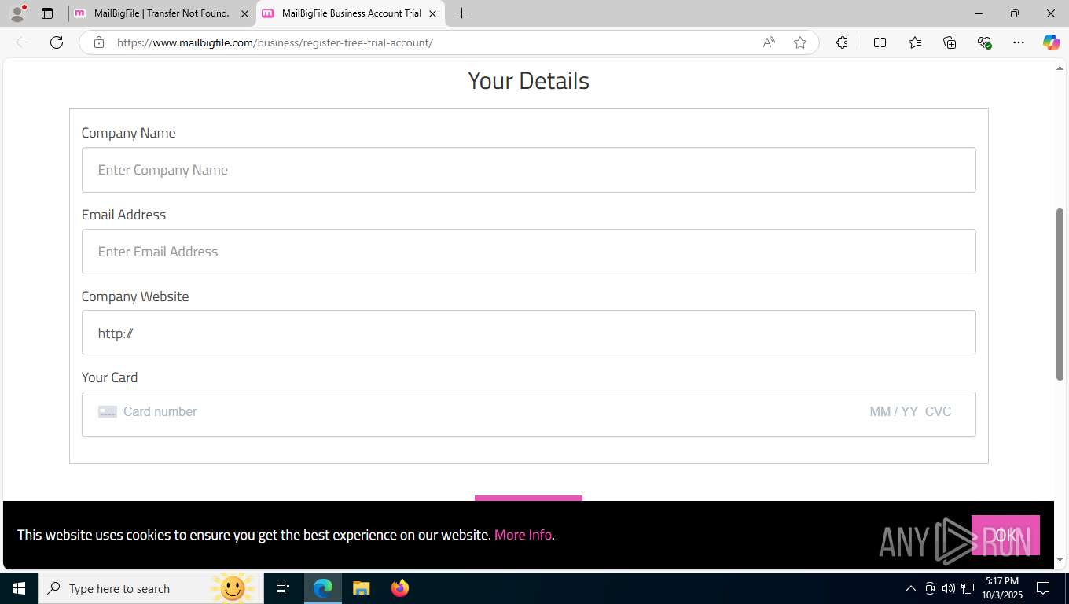Click the page vertical scrollbar thumb
1069x604 pixels.
point(1060,295)
